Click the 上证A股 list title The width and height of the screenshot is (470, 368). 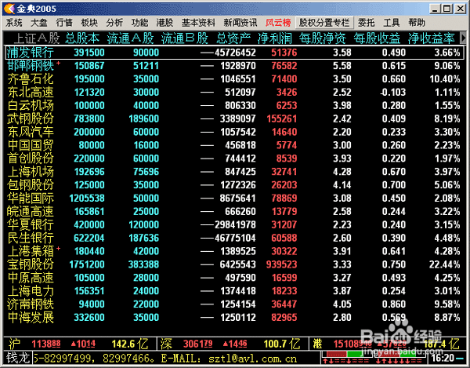[x=37, y=38]
